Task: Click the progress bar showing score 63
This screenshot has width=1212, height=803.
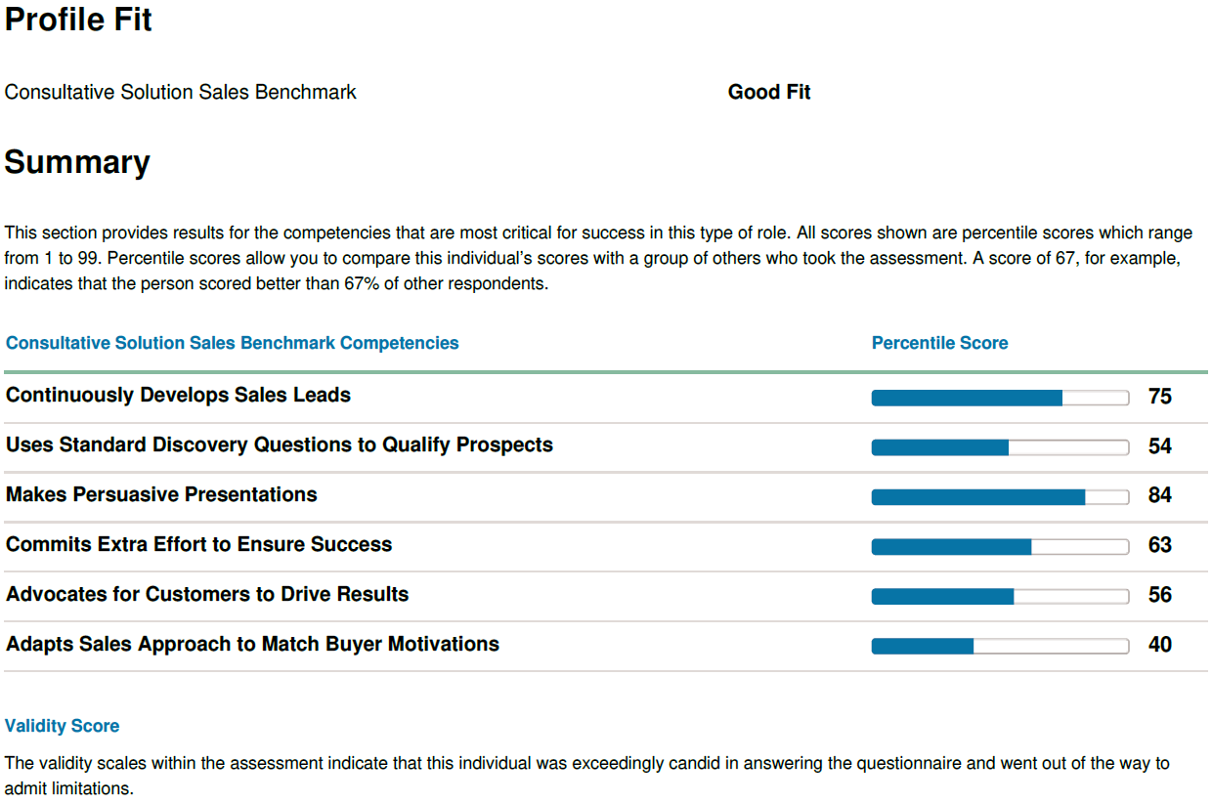Action: 1000,547
